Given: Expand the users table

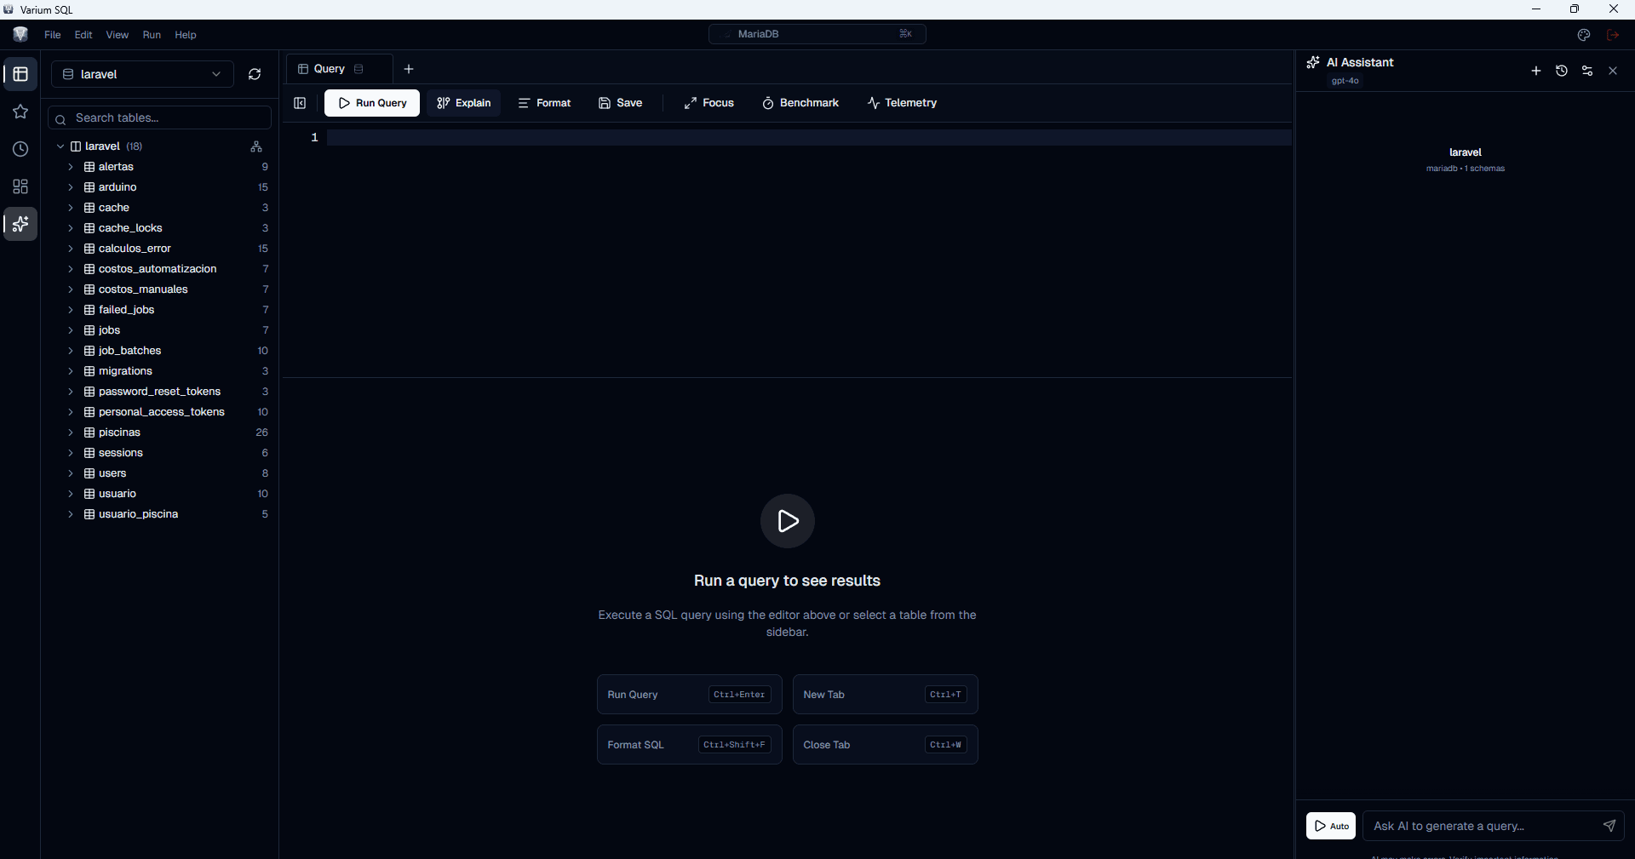Looking at the screenshot, I should (72, 473).
